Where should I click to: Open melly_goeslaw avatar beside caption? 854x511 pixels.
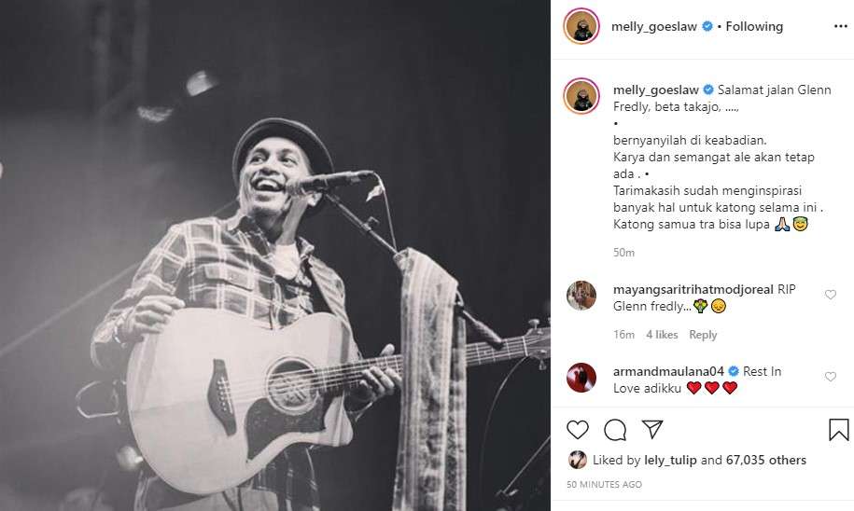click(x=581, y=96)
